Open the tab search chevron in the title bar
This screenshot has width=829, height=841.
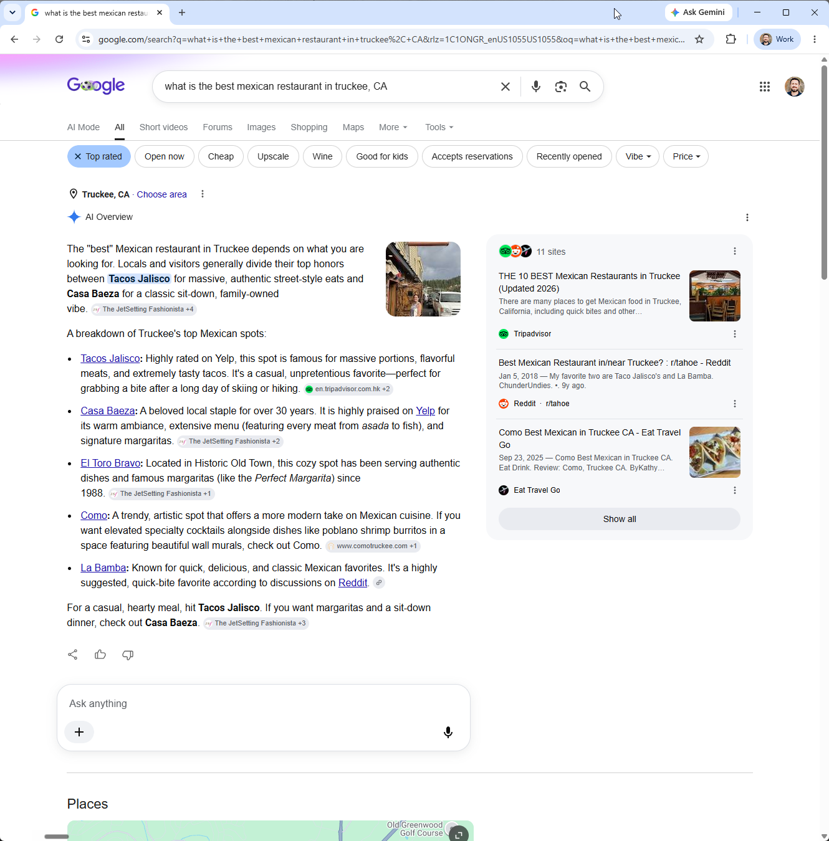(12, 12)
